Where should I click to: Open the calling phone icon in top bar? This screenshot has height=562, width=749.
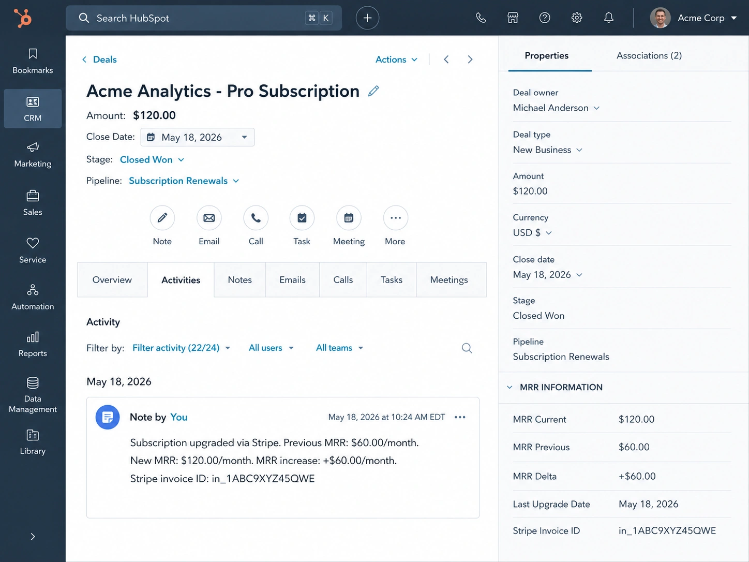click(x=481, y=18)
